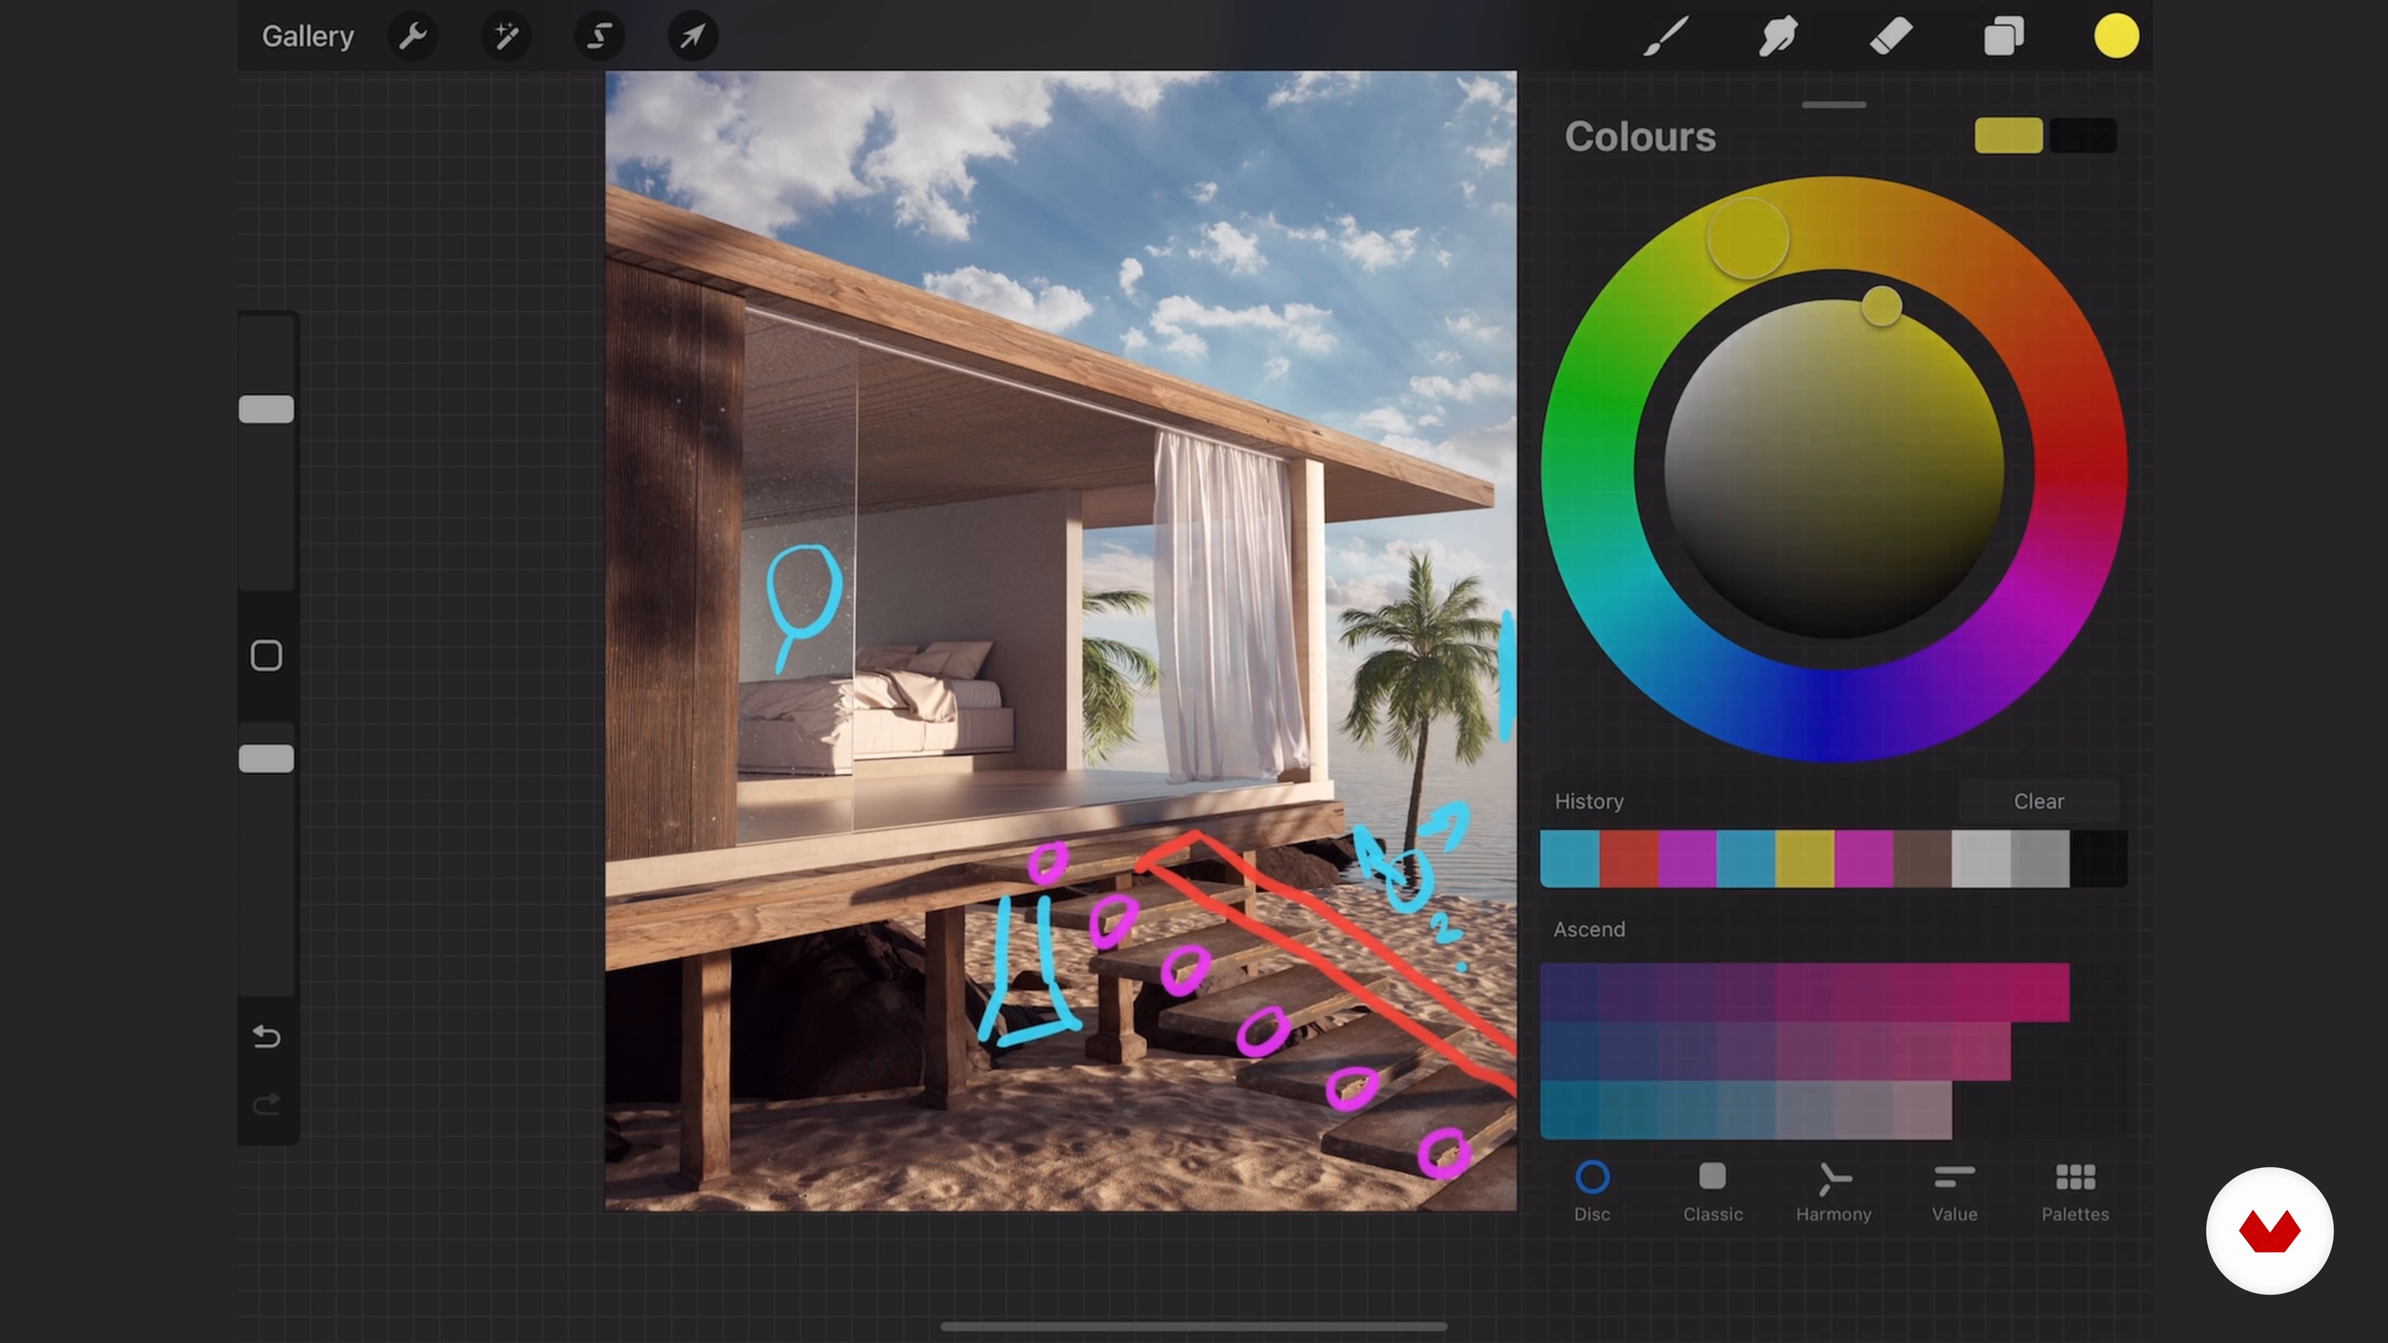The image size is (2388, 1343).
Task: Pick the red swatch in History
Action: click(x=1628, y=859)
